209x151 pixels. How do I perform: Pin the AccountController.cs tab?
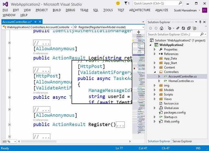35,22
